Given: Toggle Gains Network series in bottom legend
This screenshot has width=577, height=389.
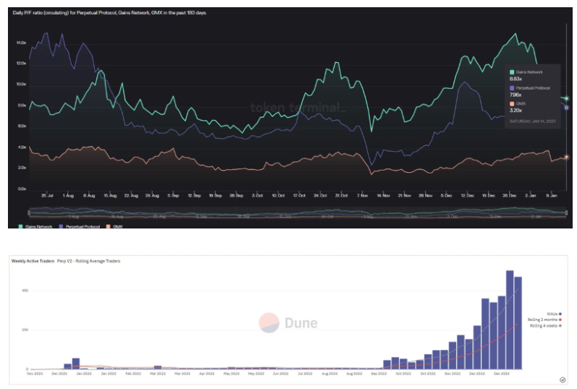Looking at the screenshot, I should [35, 226].
